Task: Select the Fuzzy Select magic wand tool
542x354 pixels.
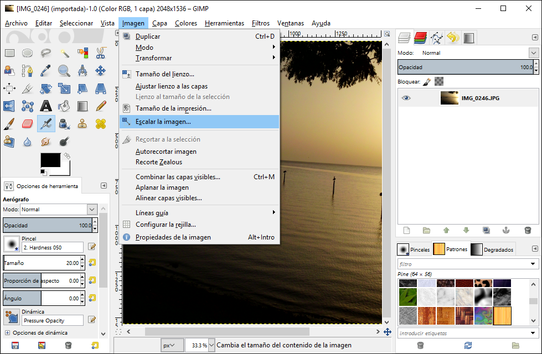Action: pos(65,53)
